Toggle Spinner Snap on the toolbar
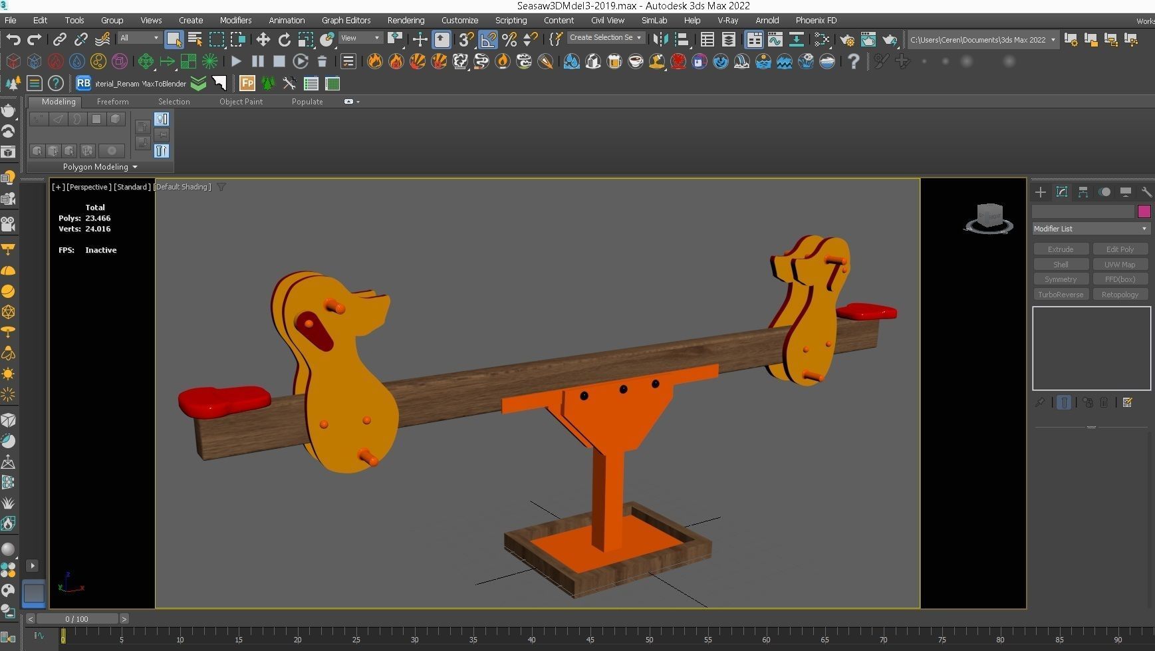The image size is (1155, 651). [531, 39]
